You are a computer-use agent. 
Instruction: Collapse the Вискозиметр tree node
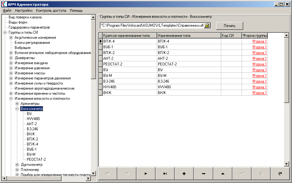17,109
